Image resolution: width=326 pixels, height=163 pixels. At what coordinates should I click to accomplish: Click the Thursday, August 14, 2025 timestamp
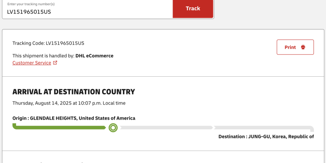click(69, 103)
